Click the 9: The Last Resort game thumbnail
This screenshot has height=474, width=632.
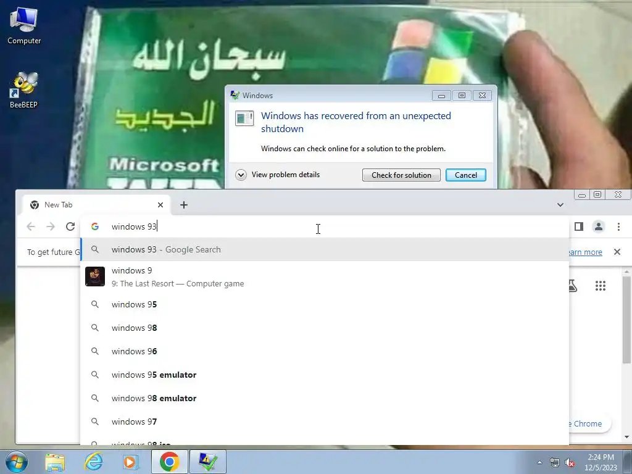click(95, 276)
